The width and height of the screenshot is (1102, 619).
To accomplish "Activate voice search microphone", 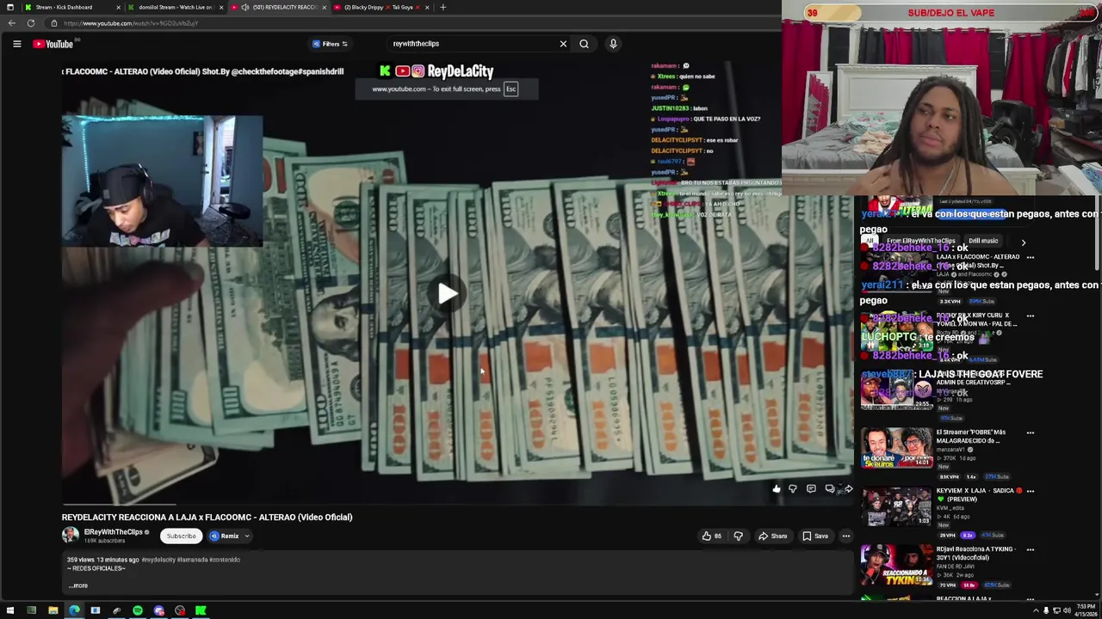I will (x=613, y=44).
